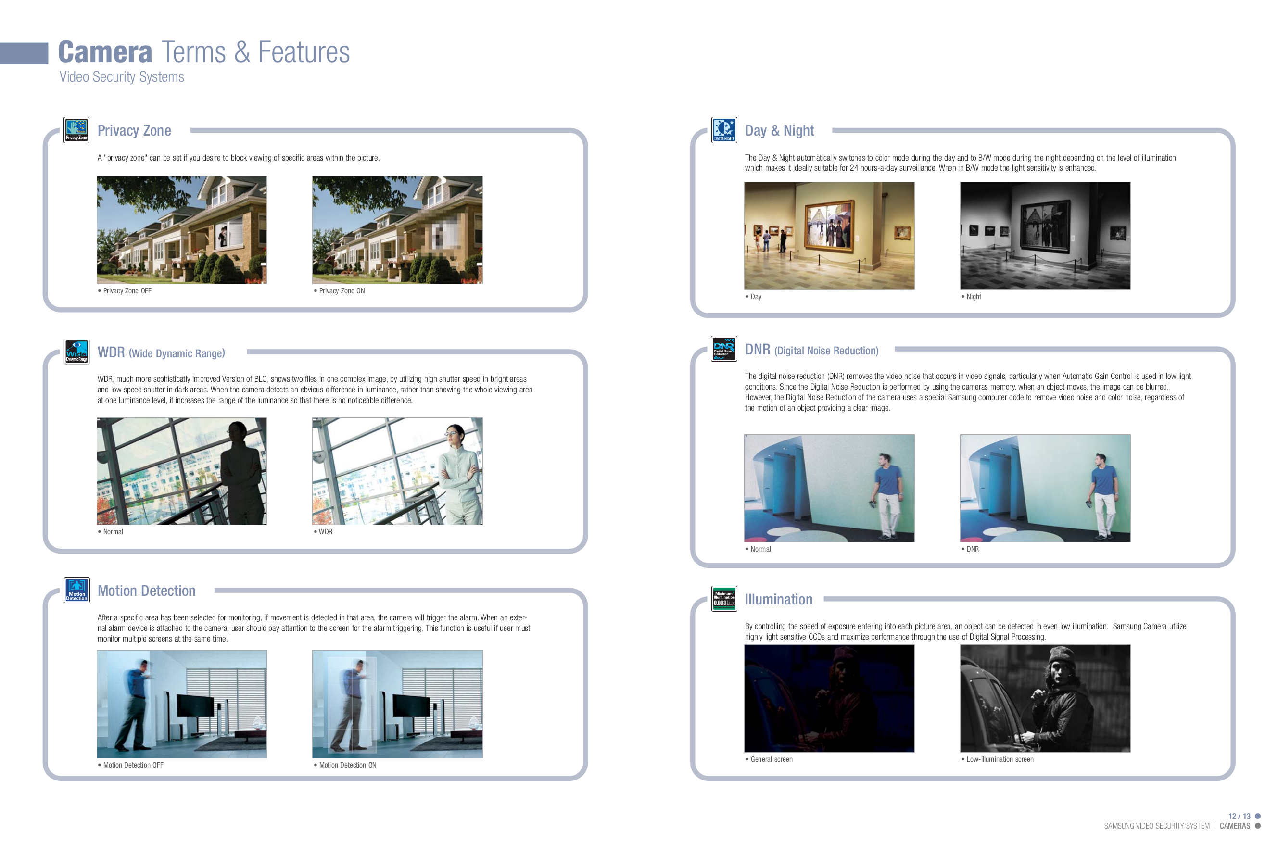
Task: Click the DNR clear-image example photo
Action: (x=1045, y=488)
